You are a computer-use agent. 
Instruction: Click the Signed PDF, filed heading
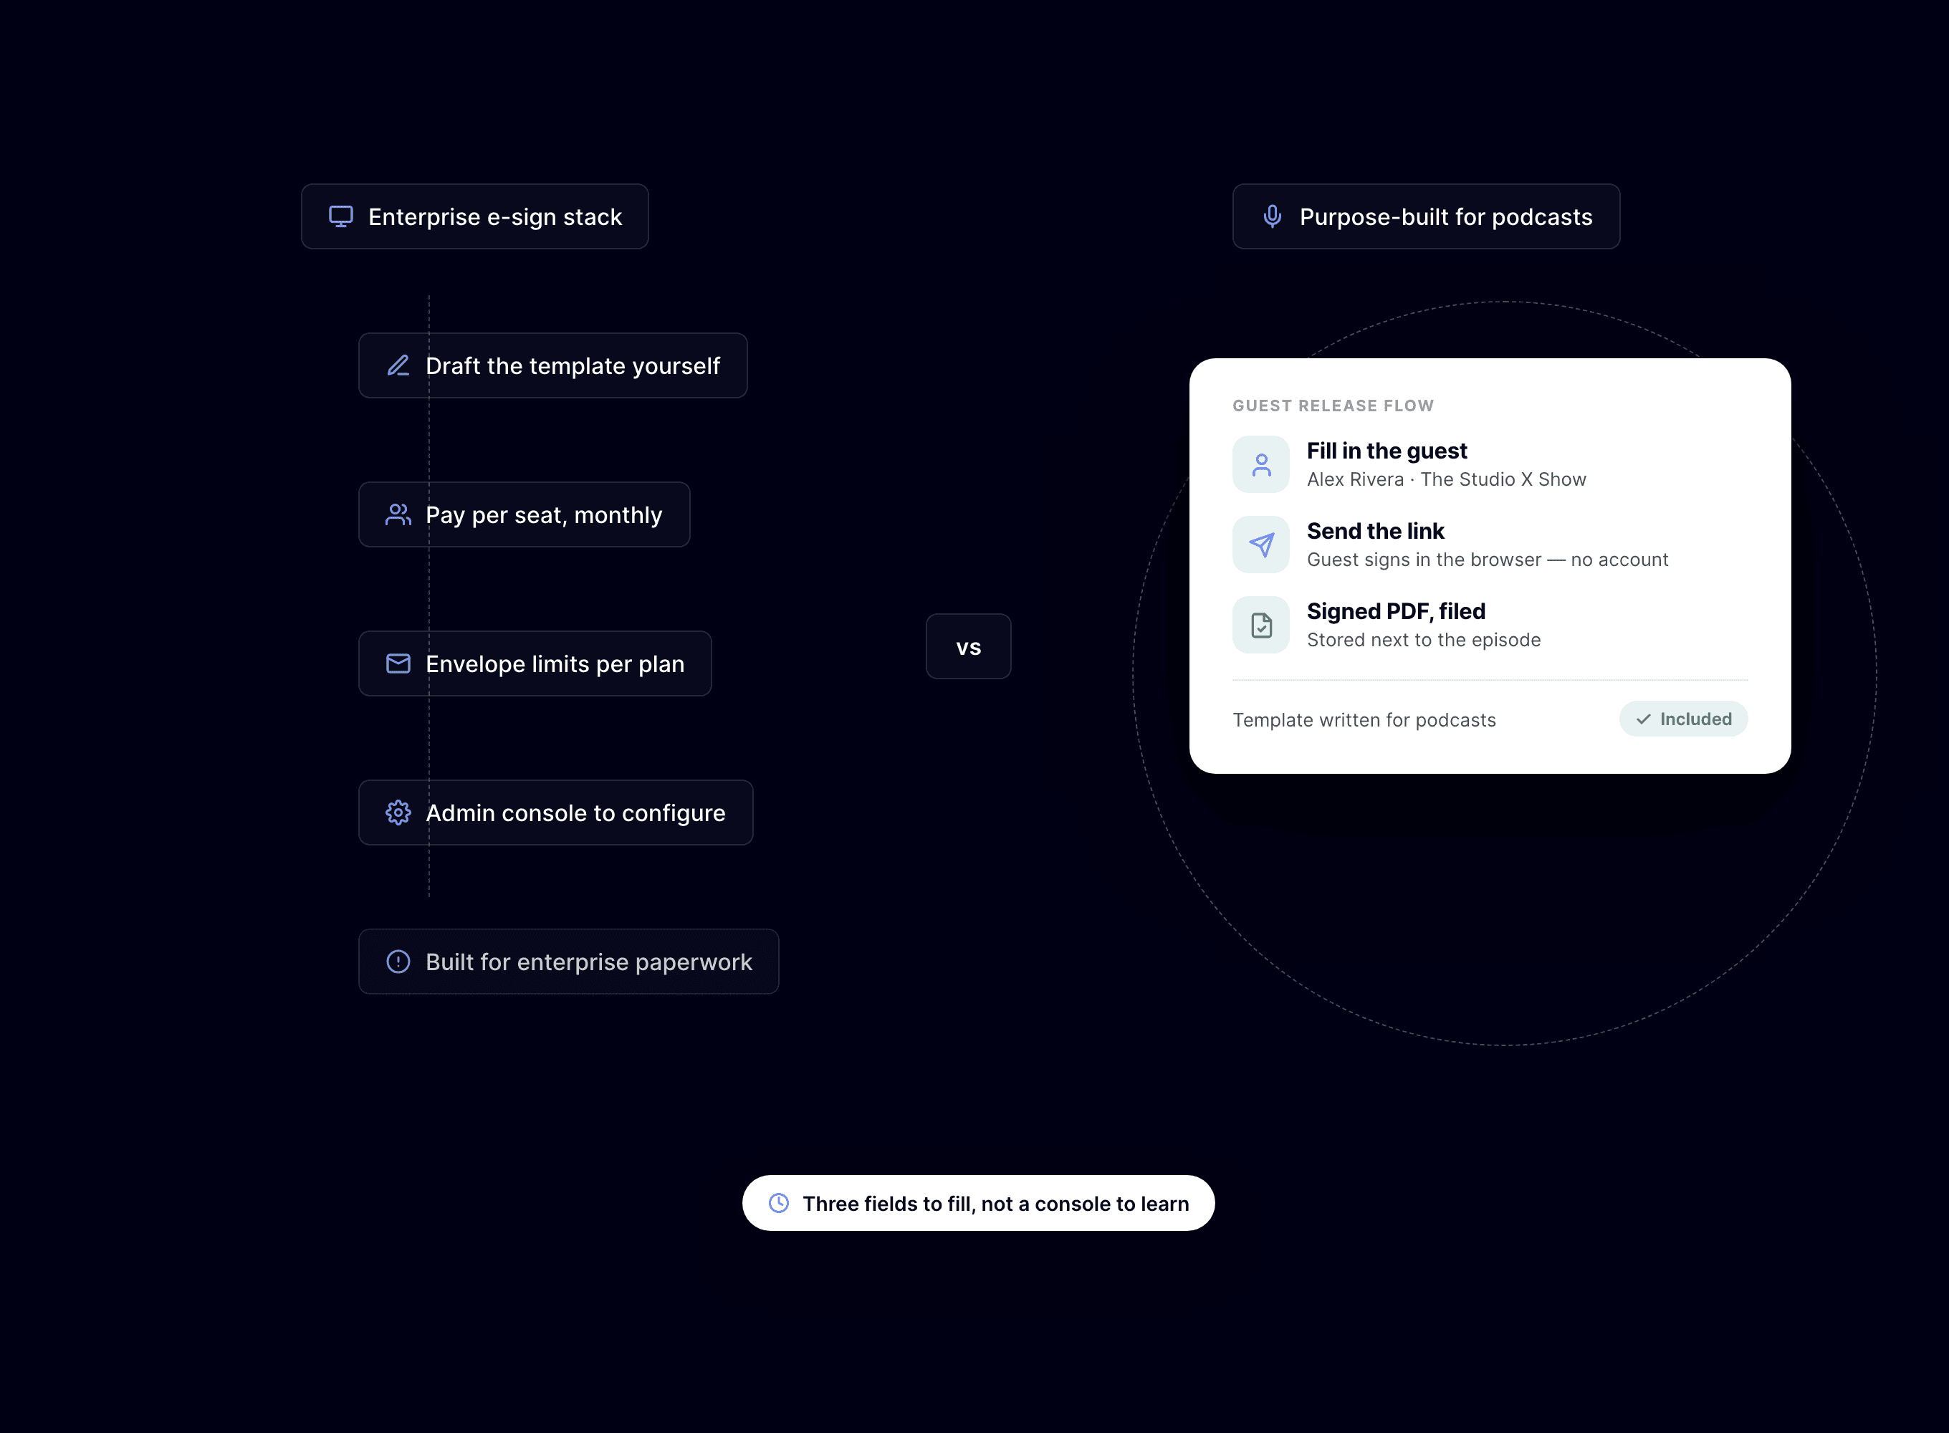coord(1397,612)
